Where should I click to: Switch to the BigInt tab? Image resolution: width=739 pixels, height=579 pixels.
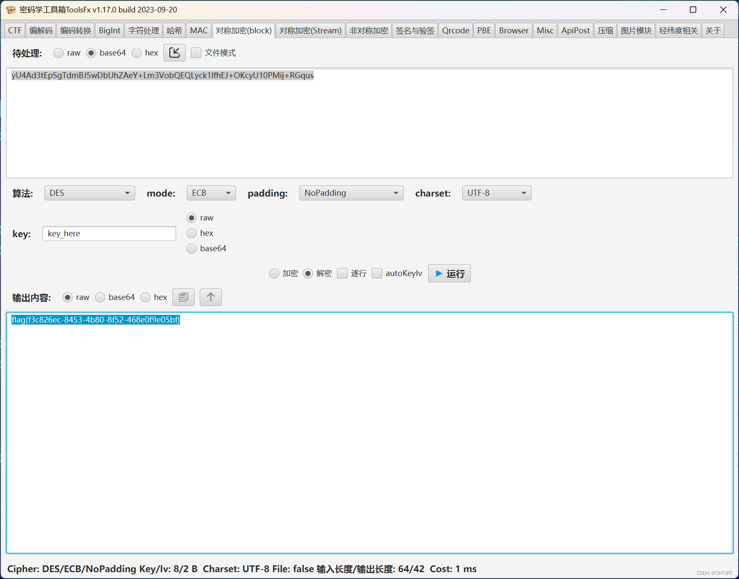tap(109, 30)
